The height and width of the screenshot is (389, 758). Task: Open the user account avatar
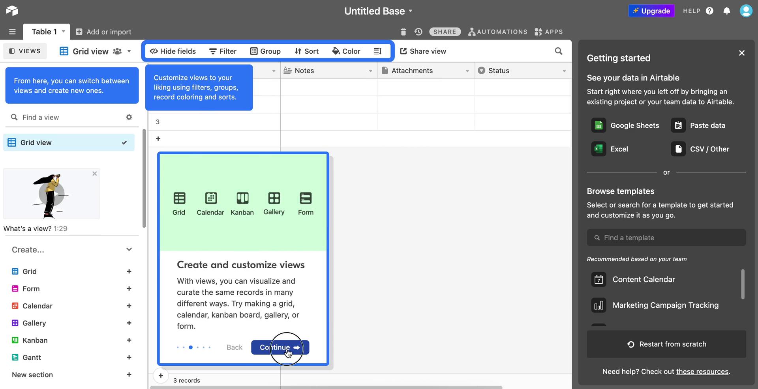746,11
